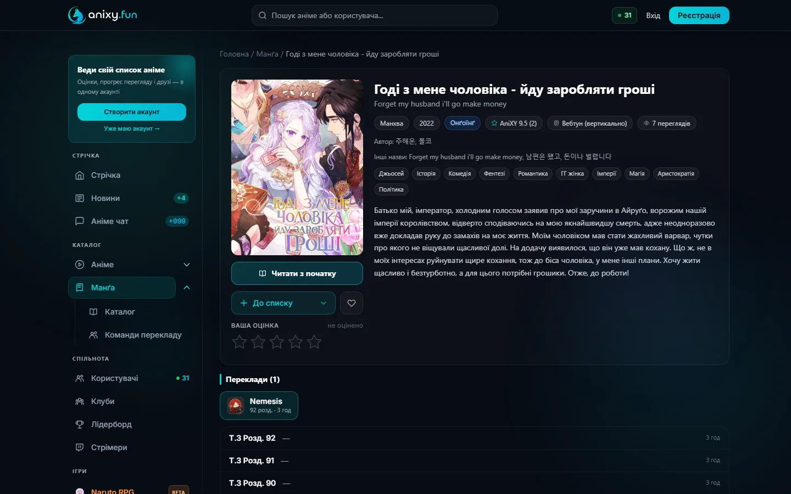Click the Лідерборд trophy icon
The height and width of the screenshot is (494, 791).
tap(80, 424)
